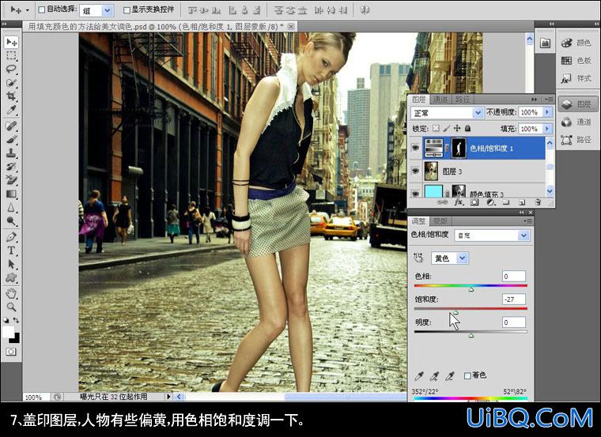The width and height of the screenshot is (601, 437).
Task: Open the 颜色 panel from the dock
Action: [x=576, y=43]
